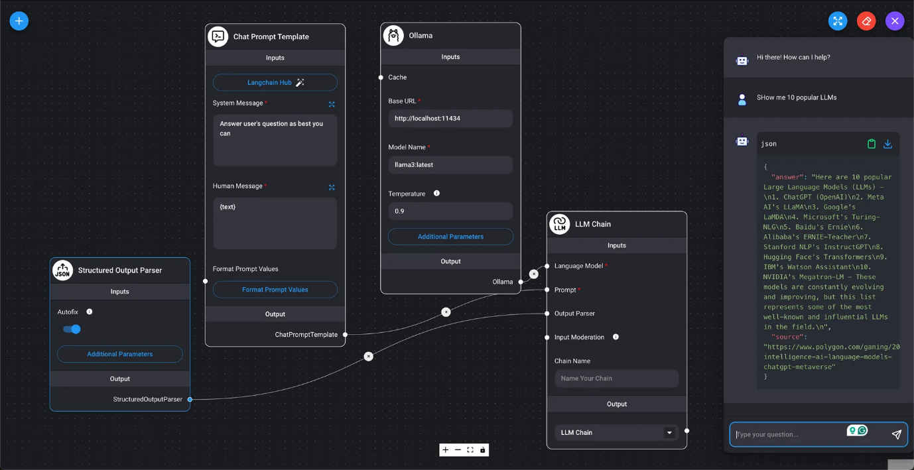Image resolution: width=914 pixels, height=470 pixels.
Task: Close chat with the purple X button
Action: point(895,21)
